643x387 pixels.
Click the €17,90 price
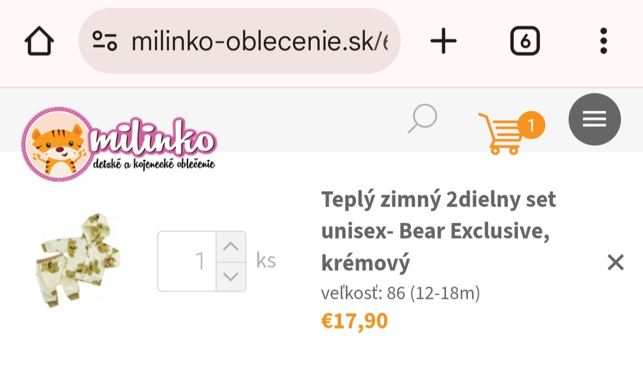[x=354, y=322]
